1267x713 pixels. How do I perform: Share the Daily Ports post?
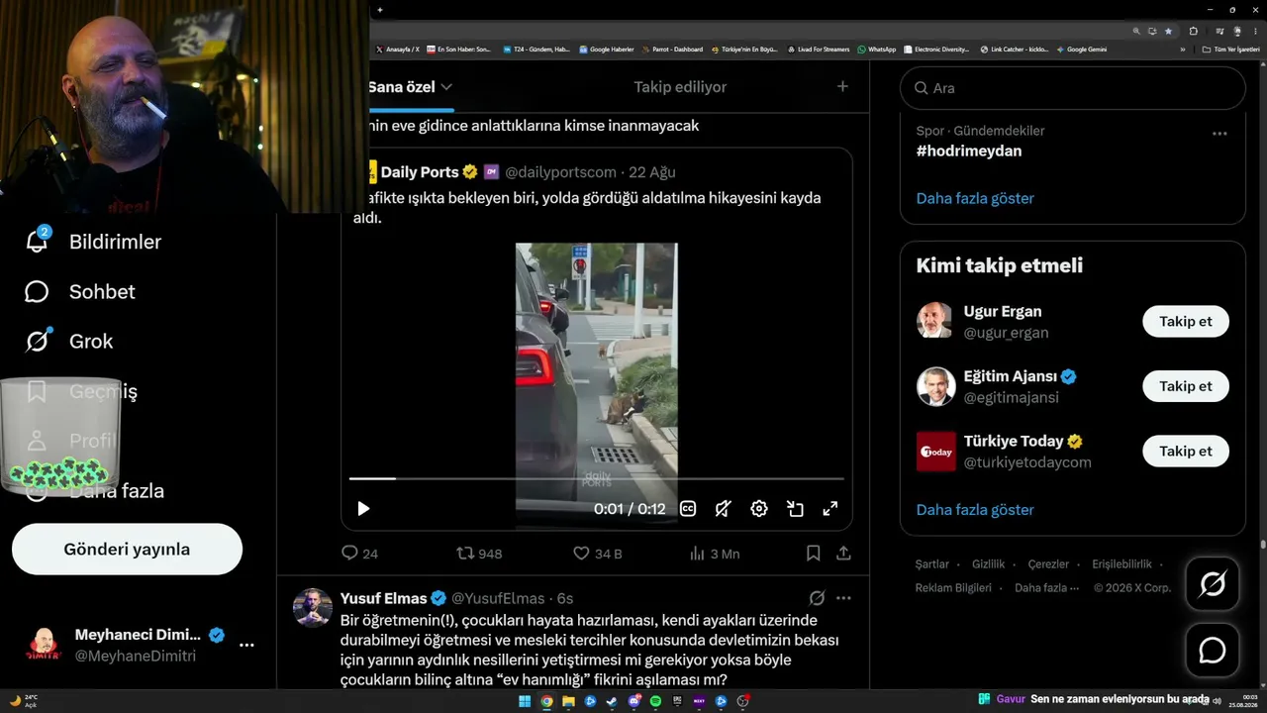(843, 554)
